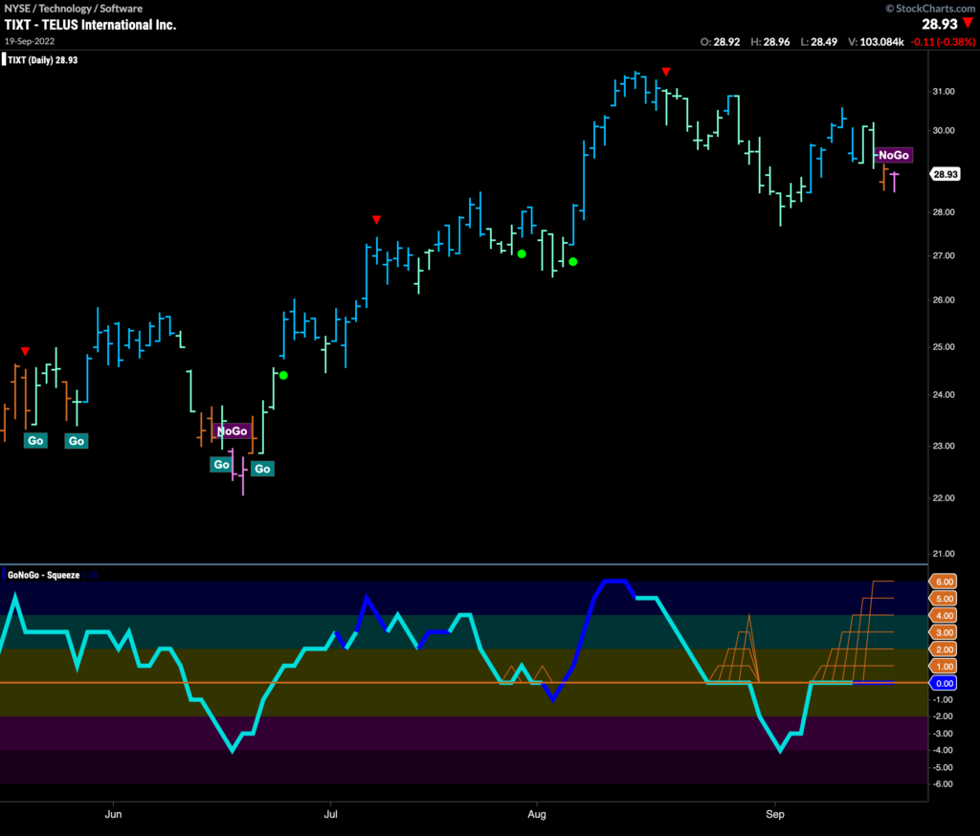The image size is (980, 836).
Task: Click the 28.93 price tag on price axis
Action: (x=945, y=174)
